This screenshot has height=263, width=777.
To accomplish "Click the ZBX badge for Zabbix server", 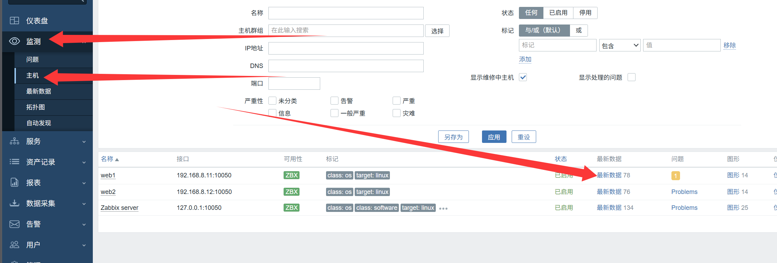I will tap(292, 208).
